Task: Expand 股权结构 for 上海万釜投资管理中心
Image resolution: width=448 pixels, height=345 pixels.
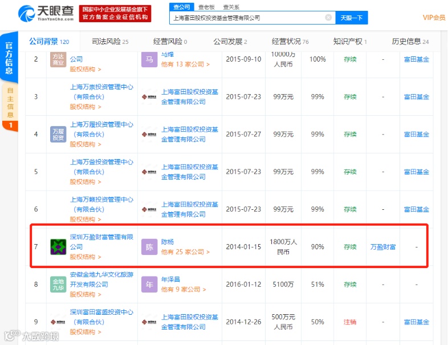Action: click(x=85, y=182)
